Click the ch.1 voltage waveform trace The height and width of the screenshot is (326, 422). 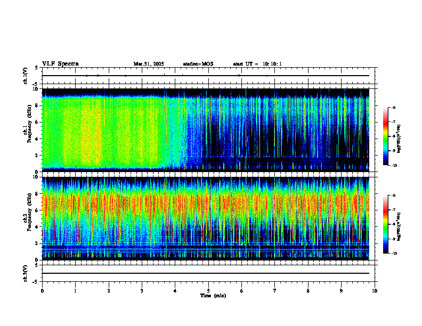pyautogui.click(x=206, y=76)
